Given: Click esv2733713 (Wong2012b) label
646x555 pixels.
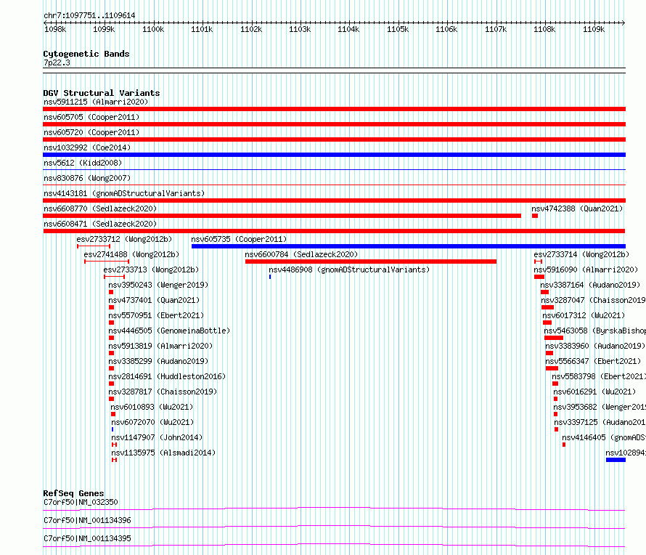Looking at the screenshot, I should coord(151,270).
